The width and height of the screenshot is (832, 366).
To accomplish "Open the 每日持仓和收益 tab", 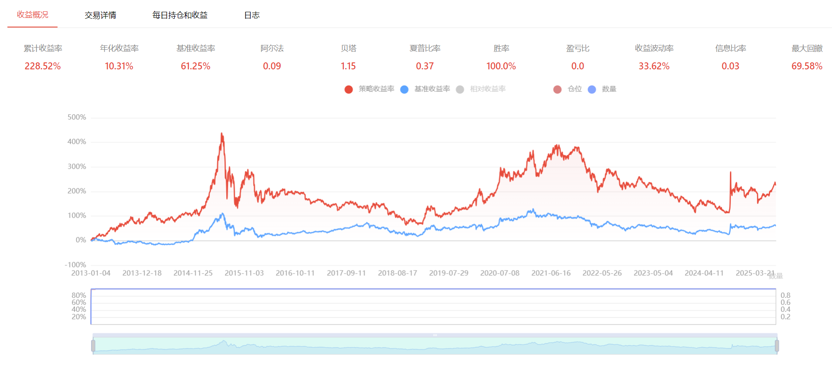I will pos(180,15).
